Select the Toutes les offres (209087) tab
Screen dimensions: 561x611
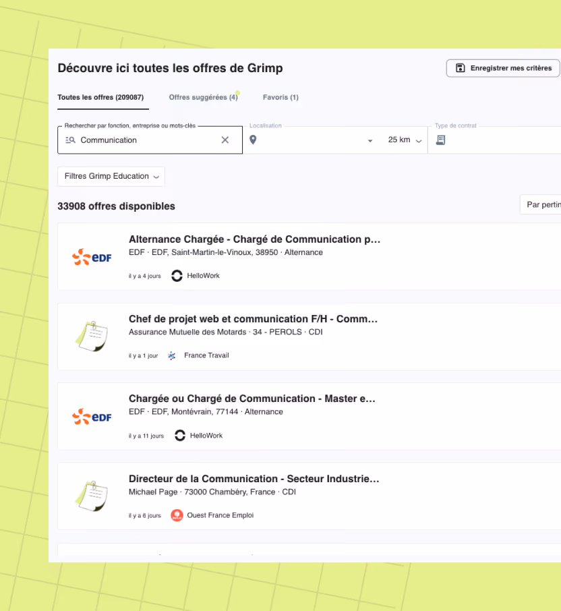coord(100,97)
